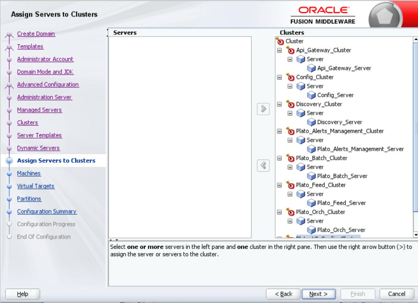Image resolution: width=418 pixels, height=303 pixels.
Task: Click the Api_Gateway_Cluster cluster icon
Action: pos(290,50)
